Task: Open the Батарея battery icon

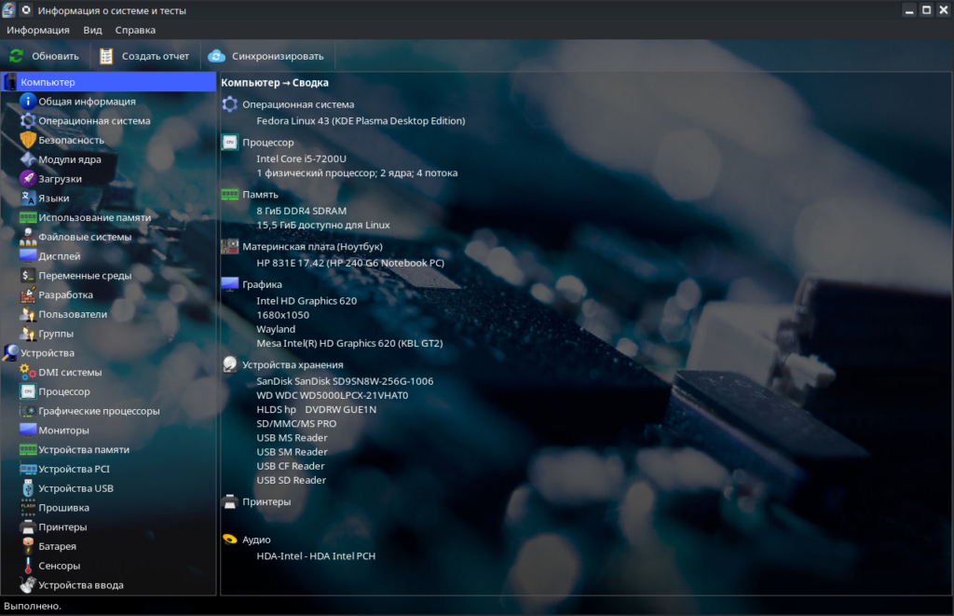Action: click(28, 546)
